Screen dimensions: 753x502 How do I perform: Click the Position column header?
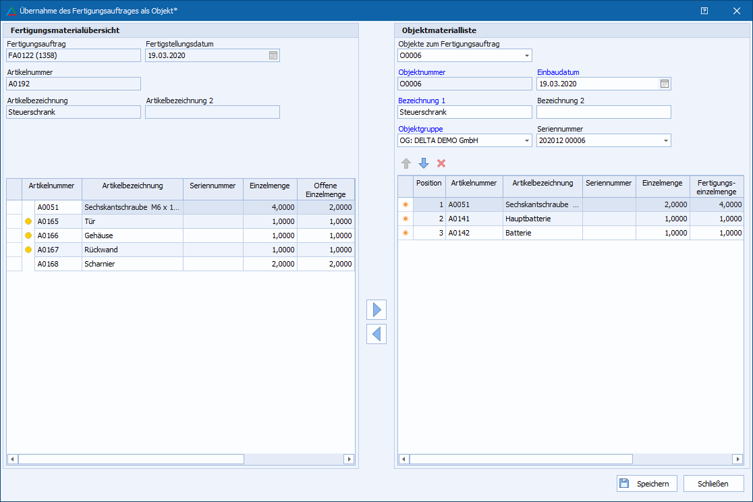point(429,183)
